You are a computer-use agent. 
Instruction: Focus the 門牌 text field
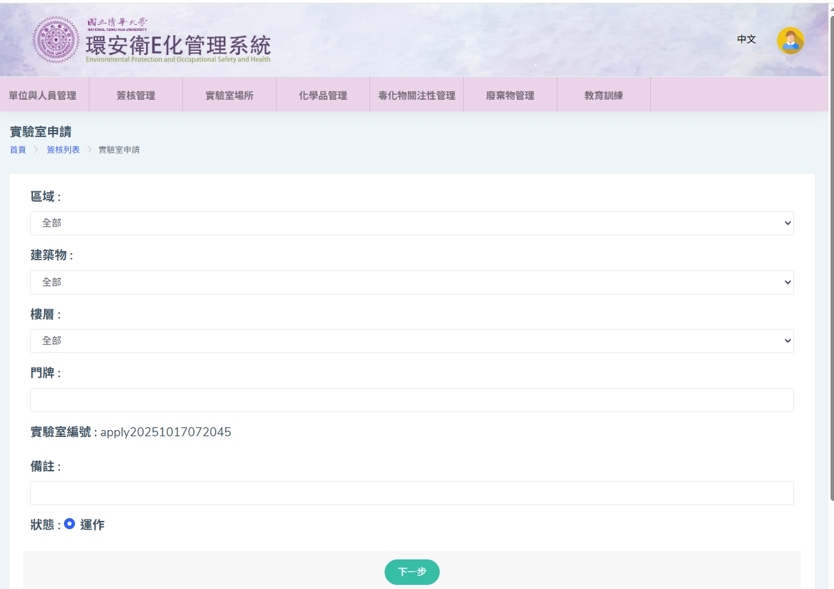[411, 400]
